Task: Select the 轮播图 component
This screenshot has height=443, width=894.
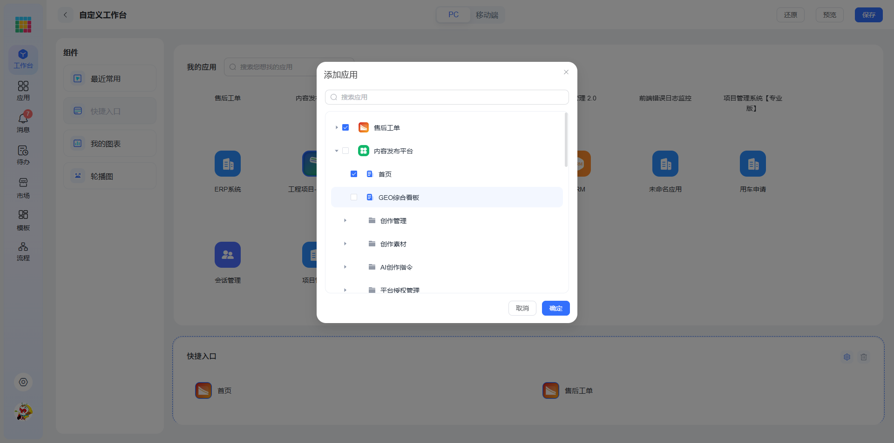Action: [x=110, y=176]
